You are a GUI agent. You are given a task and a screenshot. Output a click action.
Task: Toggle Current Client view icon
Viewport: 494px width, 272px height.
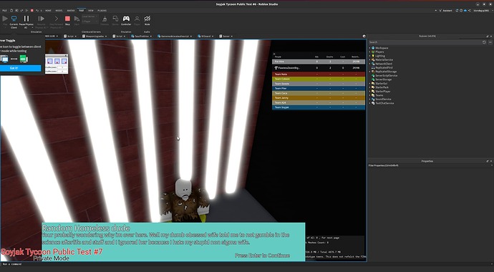(x=14, y=19)
